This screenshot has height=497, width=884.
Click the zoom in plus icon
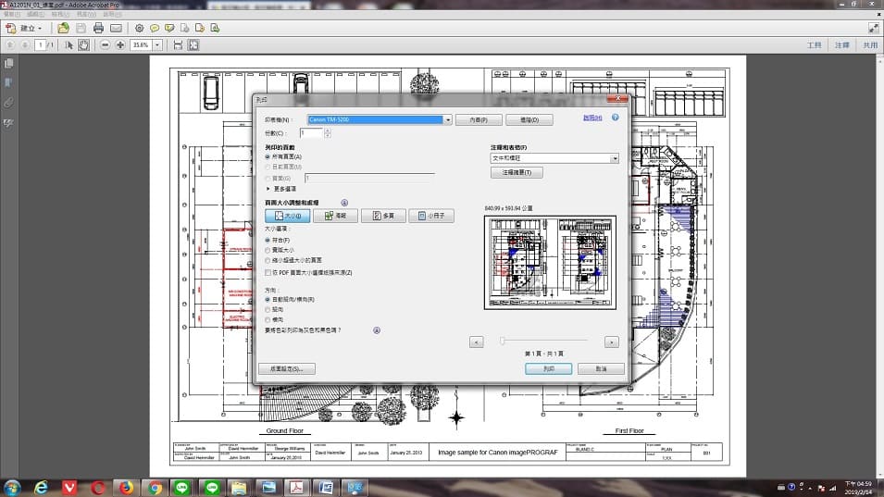point(120,44)
